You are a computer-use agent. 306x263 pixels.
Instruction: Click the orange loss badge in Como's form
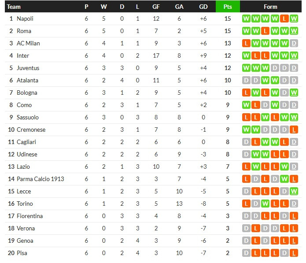[x=255, y=105]
